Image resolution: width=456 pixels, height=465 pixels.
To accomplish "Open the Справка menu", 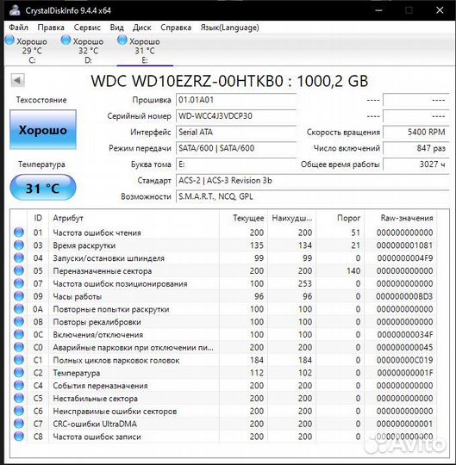I will click(176, 28).
